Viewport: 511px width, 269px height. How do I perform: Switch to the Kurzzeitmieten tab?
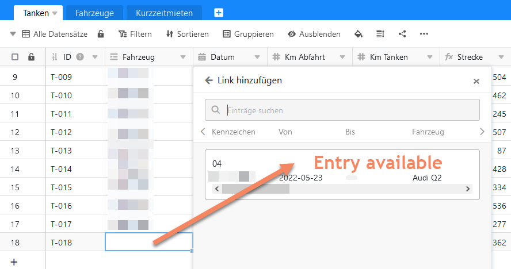pyautogui.click(x=165, y=13)
